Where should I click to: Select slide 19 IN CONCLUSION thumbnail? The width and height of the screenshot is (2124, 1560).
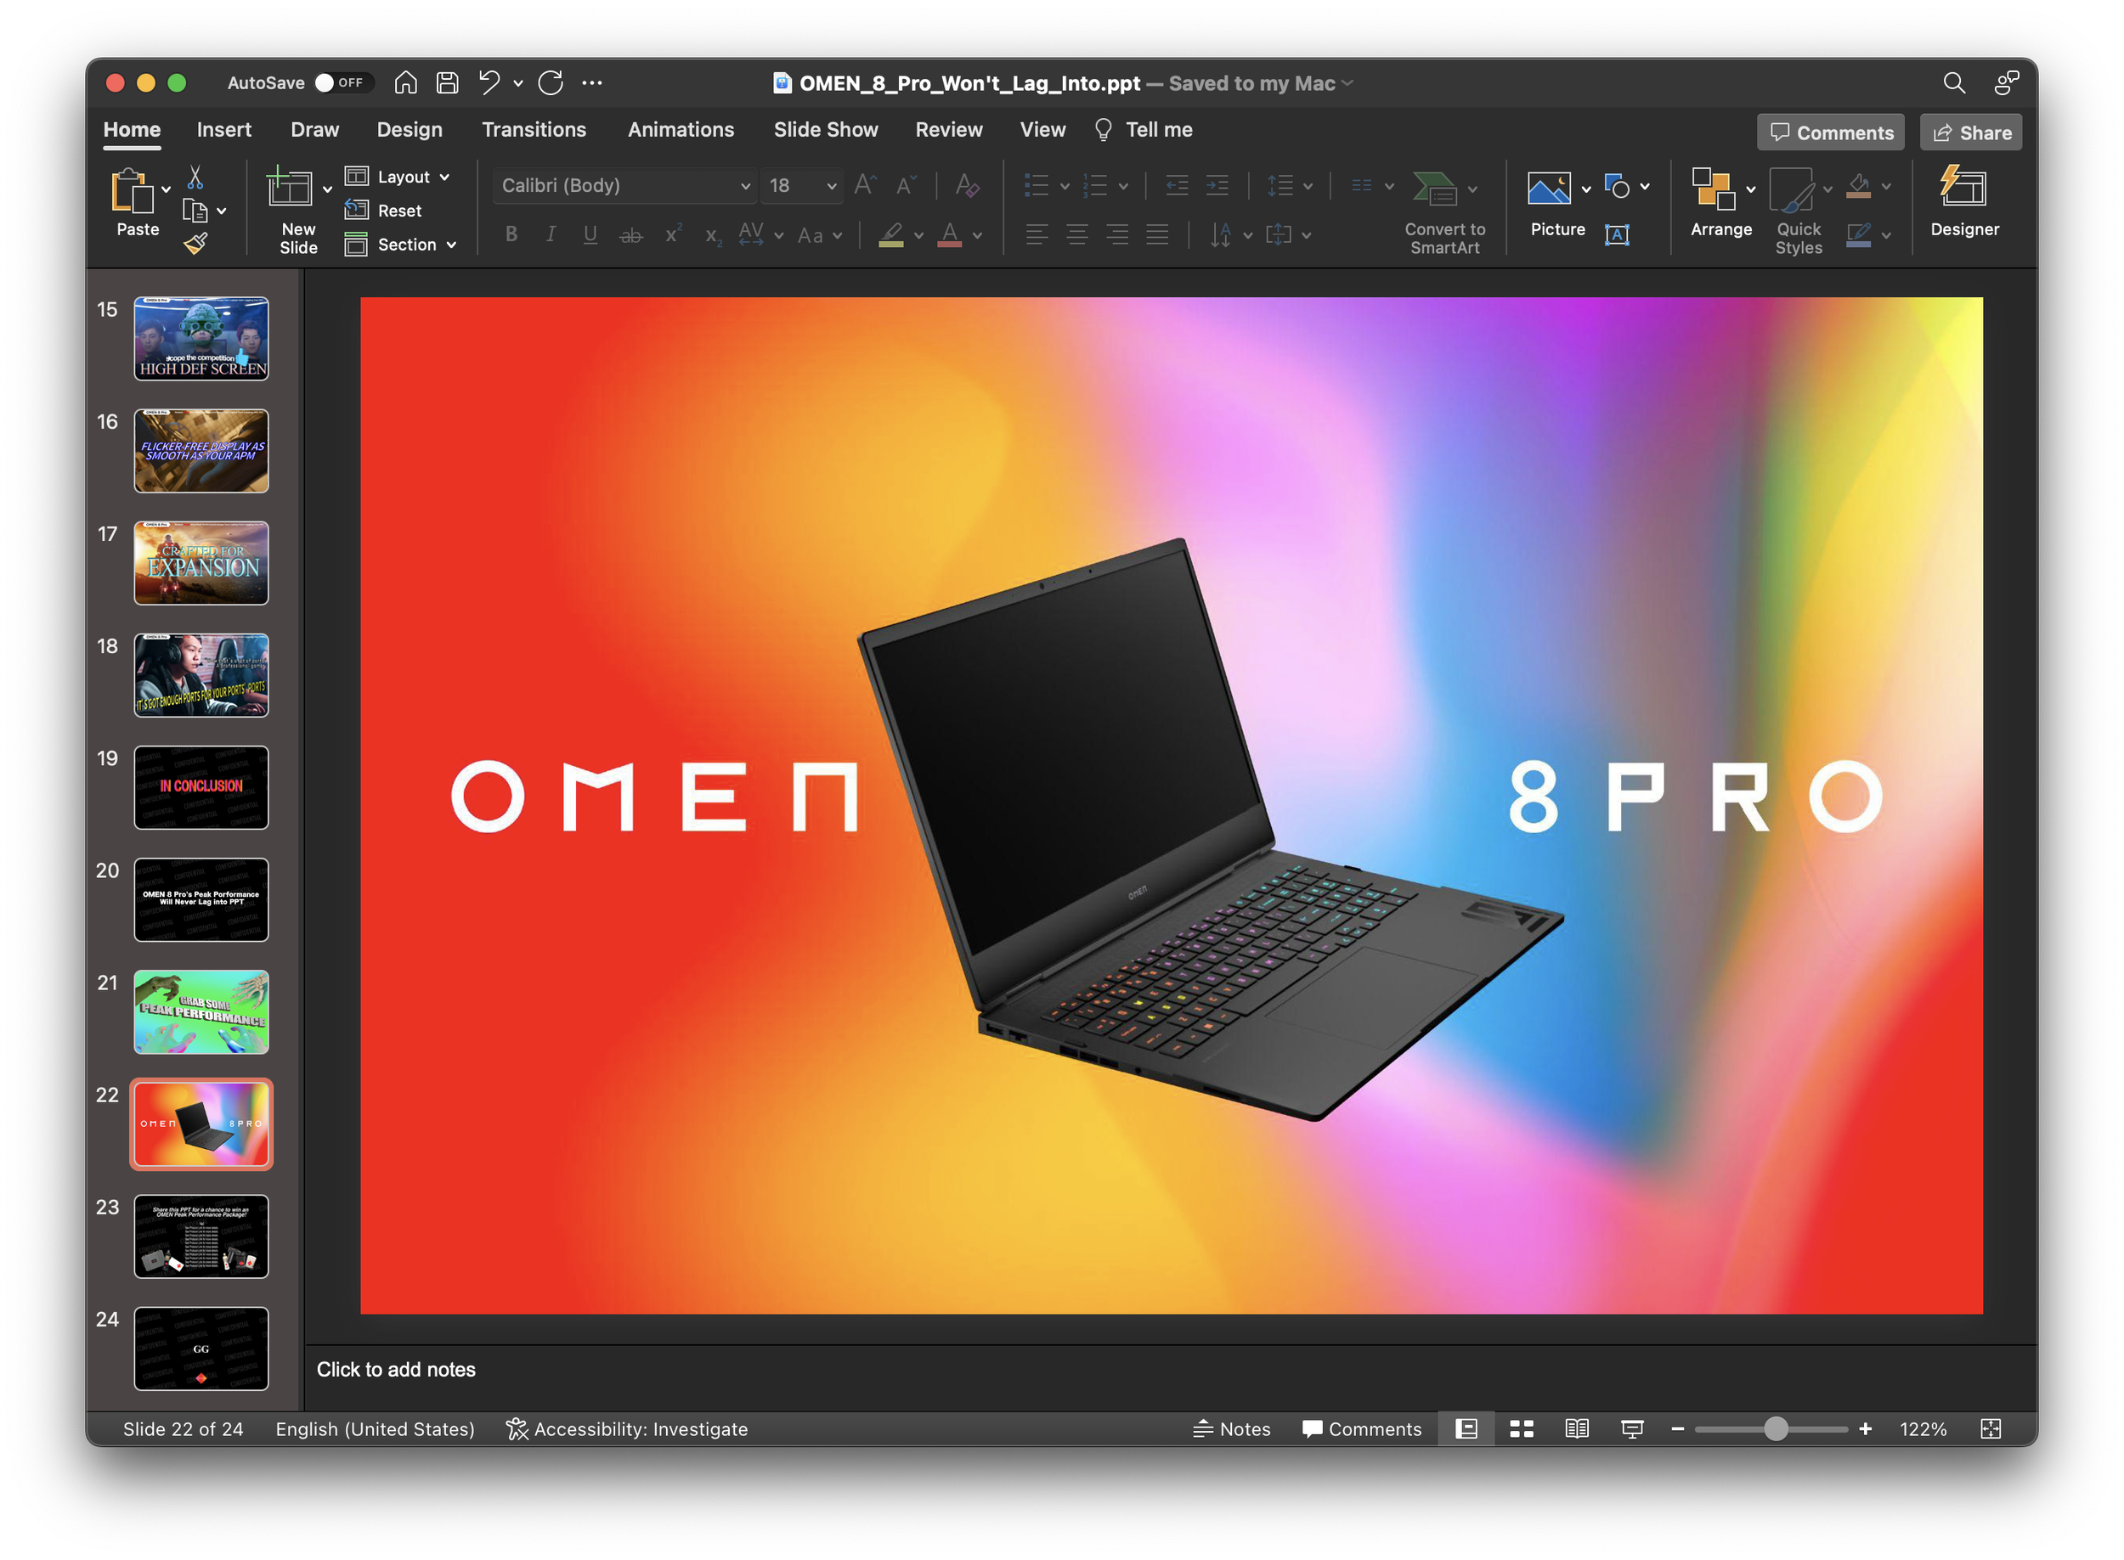point(201,787)
